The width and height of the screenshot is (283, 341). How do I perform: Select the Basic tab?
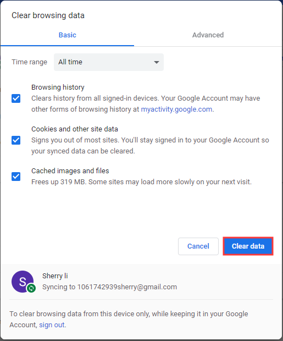68,35
